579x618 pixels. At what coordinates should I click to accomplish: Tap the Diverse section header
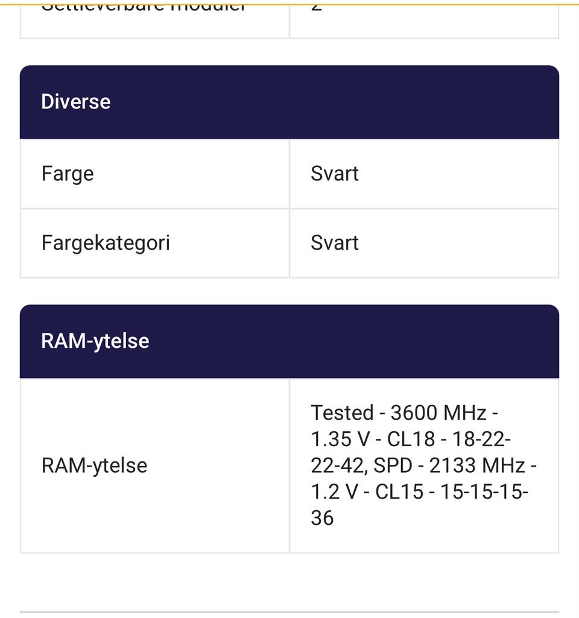tap(76, 101)
